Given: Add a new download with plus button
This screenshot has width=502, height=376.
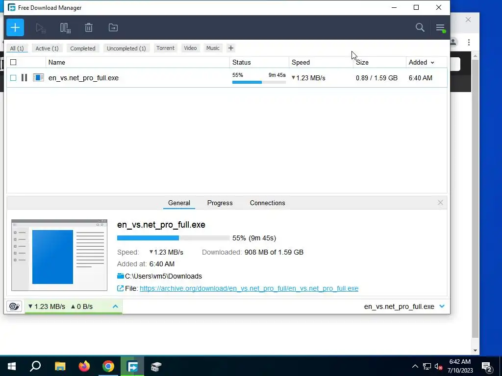Looking at the screenshot, I should (15, 27).
